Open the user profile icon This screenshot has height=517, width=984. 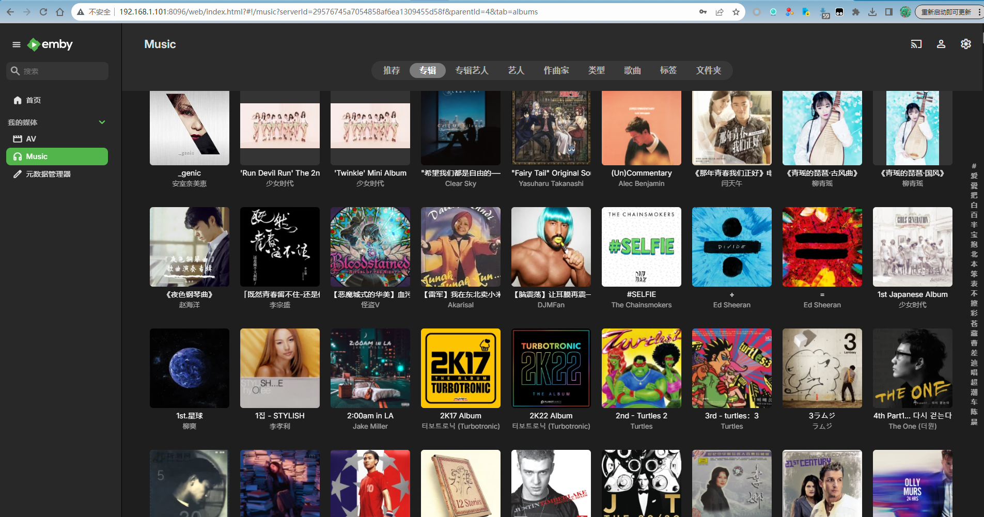(x=941, y=44)
